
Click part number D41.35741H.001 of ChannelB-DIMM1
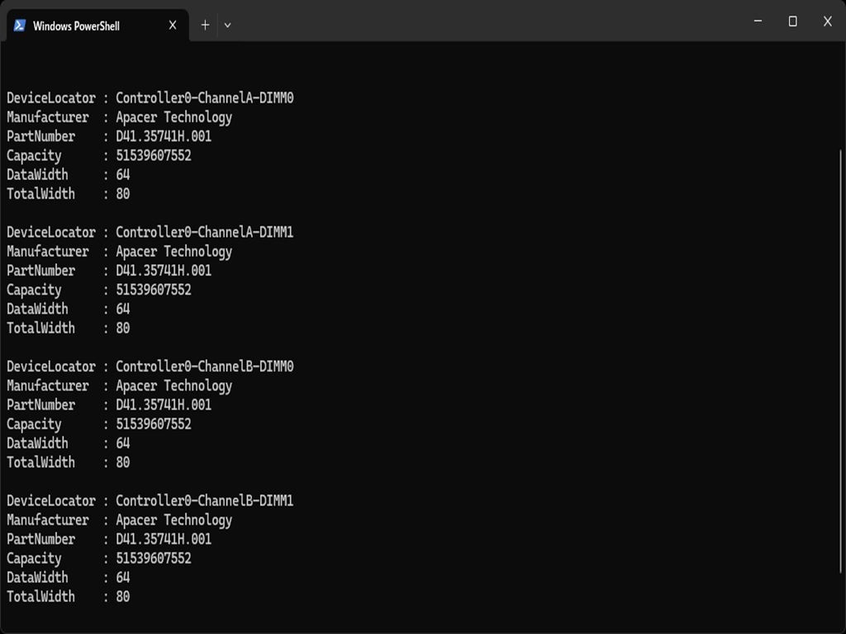point(164,539)
